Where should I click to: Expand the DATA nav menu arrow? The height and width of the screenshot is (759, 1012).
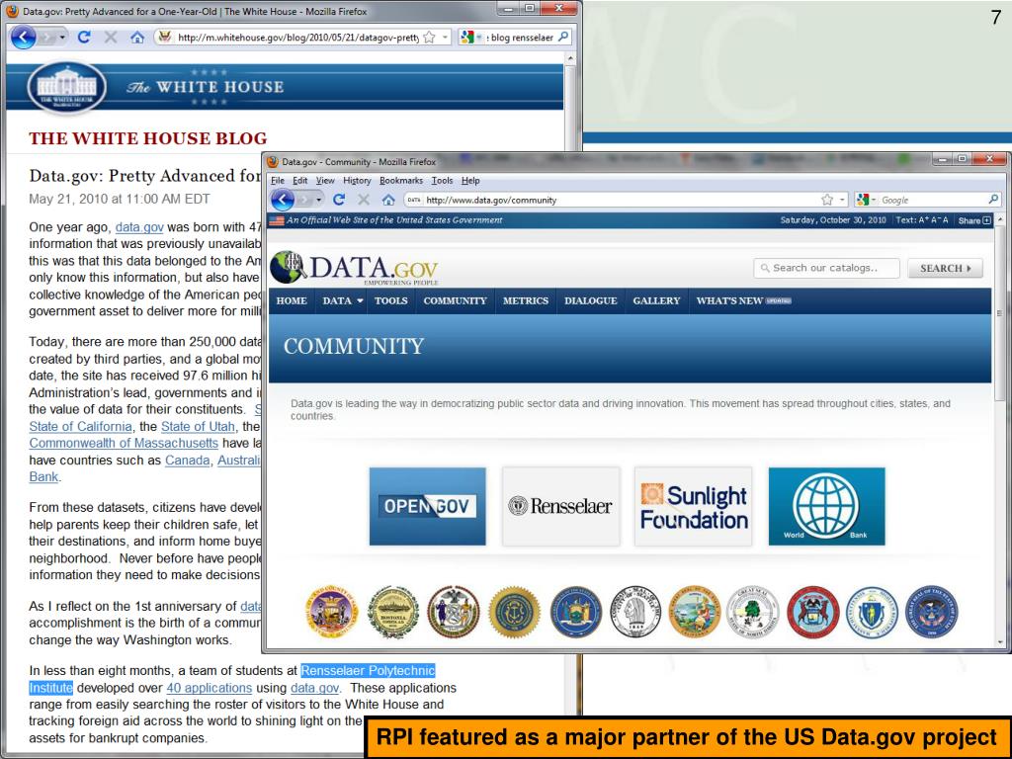[x=360, y=300]
